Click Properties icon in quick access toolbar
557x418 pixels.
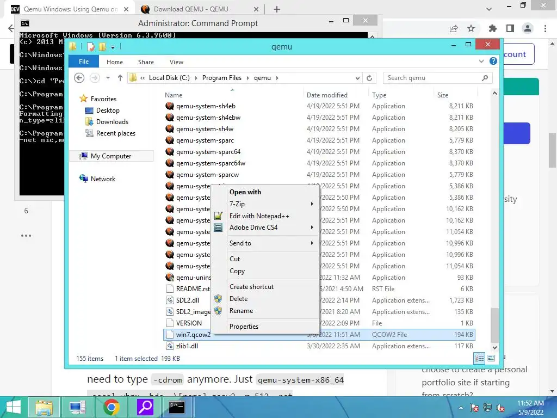(x=91, y=47)
